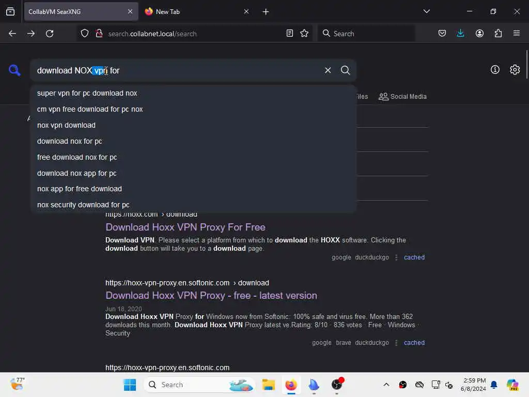529x397 pixels.
Task: Open OBS Studio taskbar icon
Action: pos(337,385)
